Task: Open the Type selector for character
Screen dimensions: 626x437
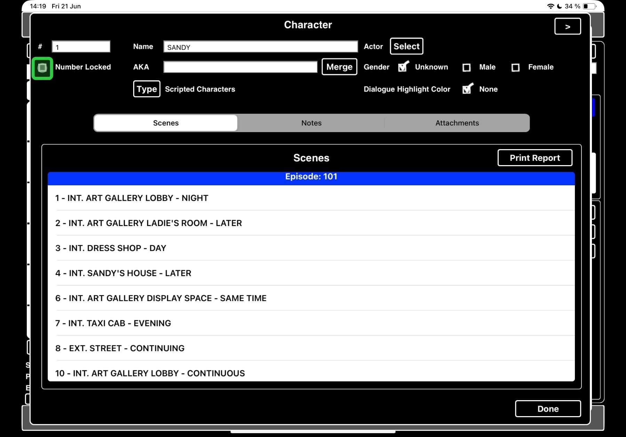Action: 147,89
